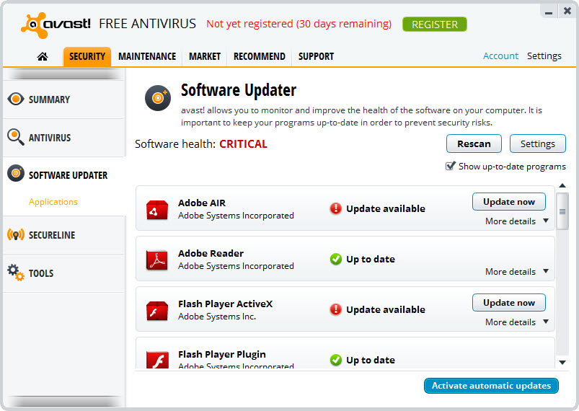Click the CRITICAL software health status

pos(243,143)
